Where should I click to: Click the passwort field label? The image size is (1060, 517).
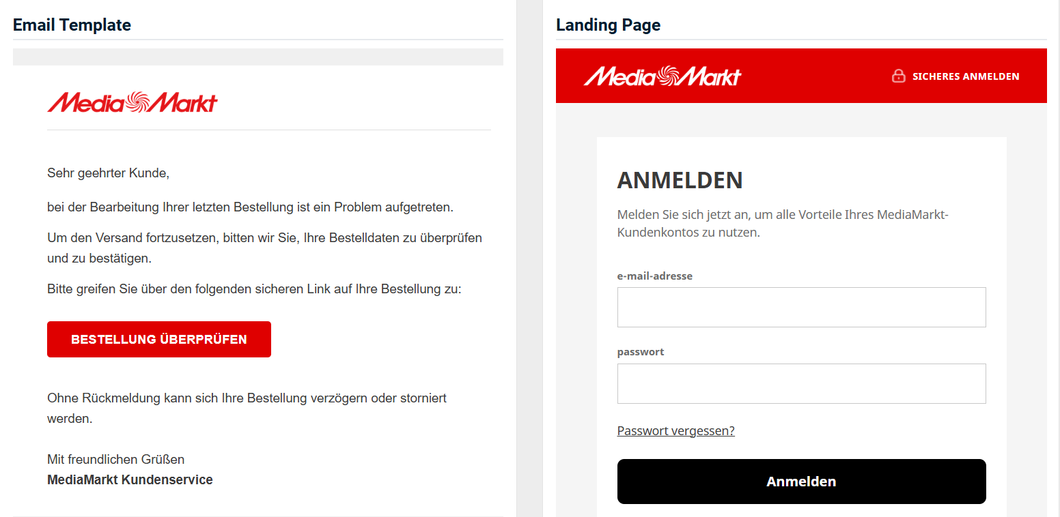[640, 352]
